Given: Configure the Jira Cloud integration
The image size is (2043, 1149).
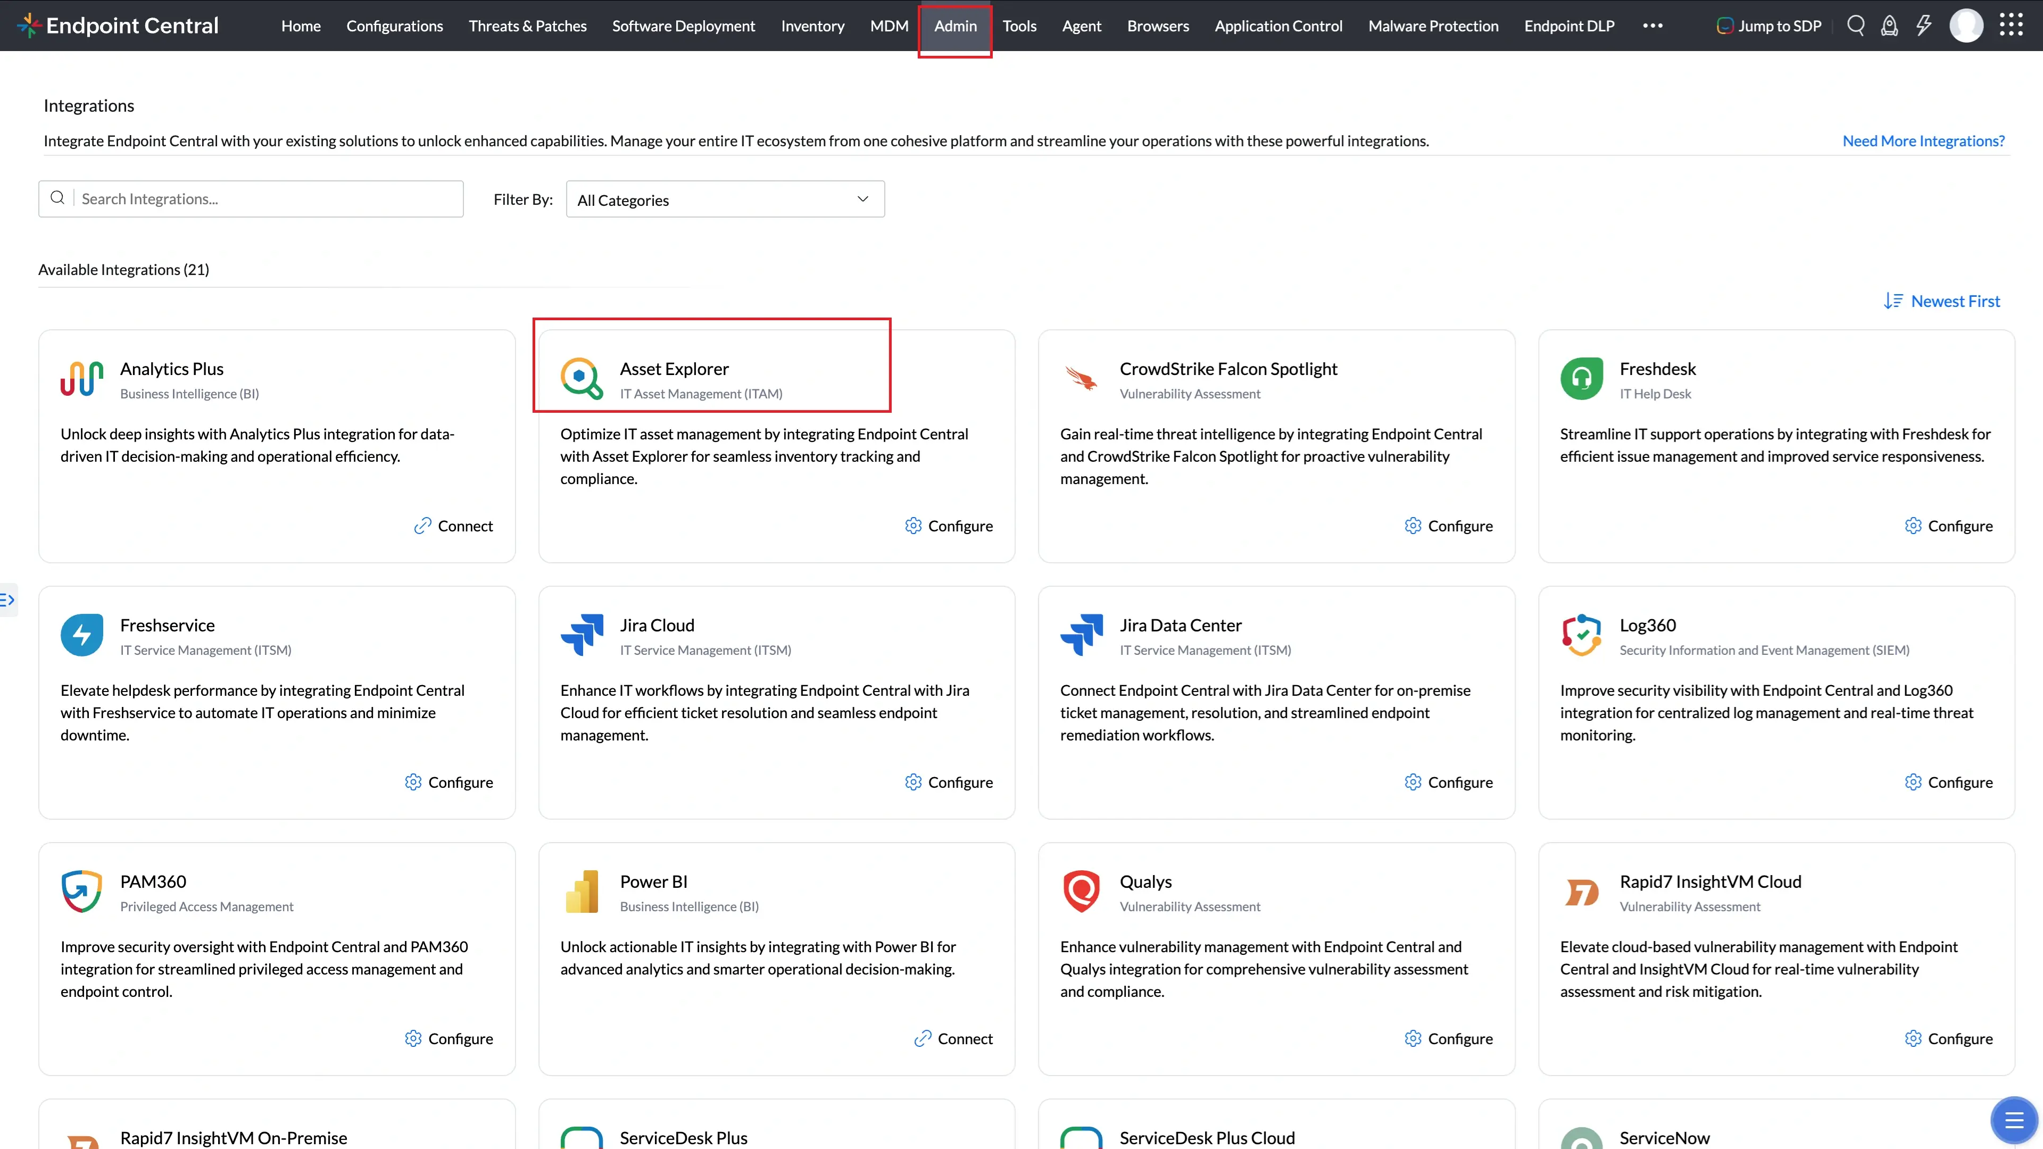Looking at the screenshot, I should click(949, 782).
